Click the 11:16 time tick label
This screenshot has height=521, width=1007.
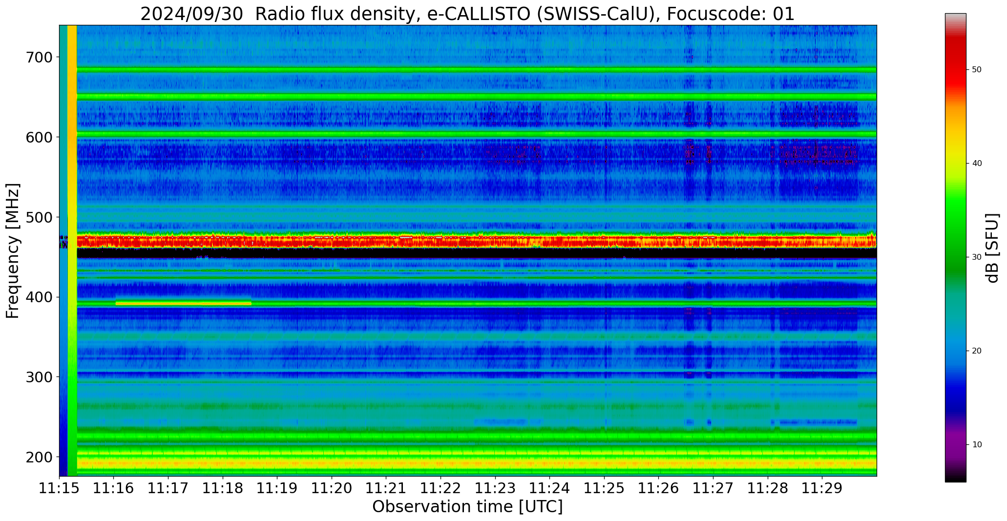(x=114, y=488)
